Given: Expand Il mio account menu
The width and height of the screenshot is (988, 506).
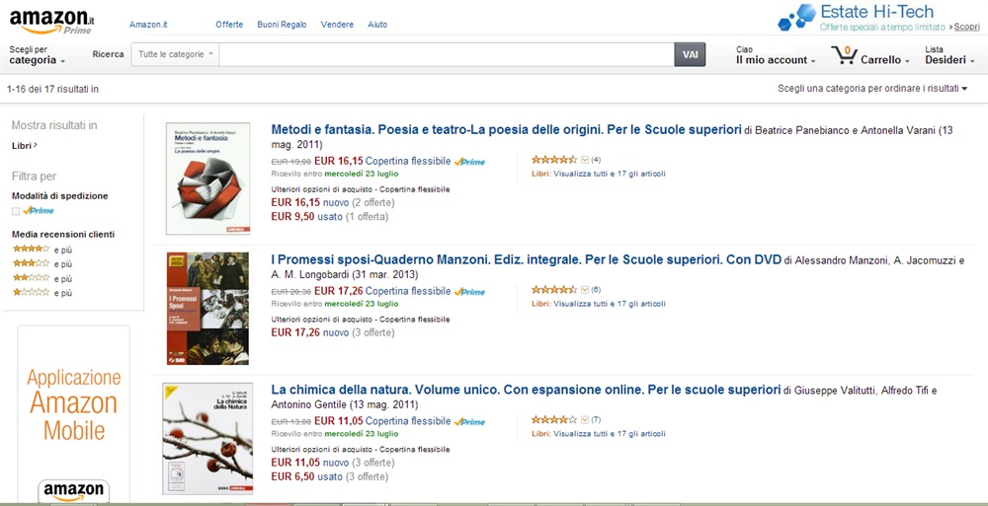Looking at the screenshot, I should pyautogui.click(x=776, y=55).
